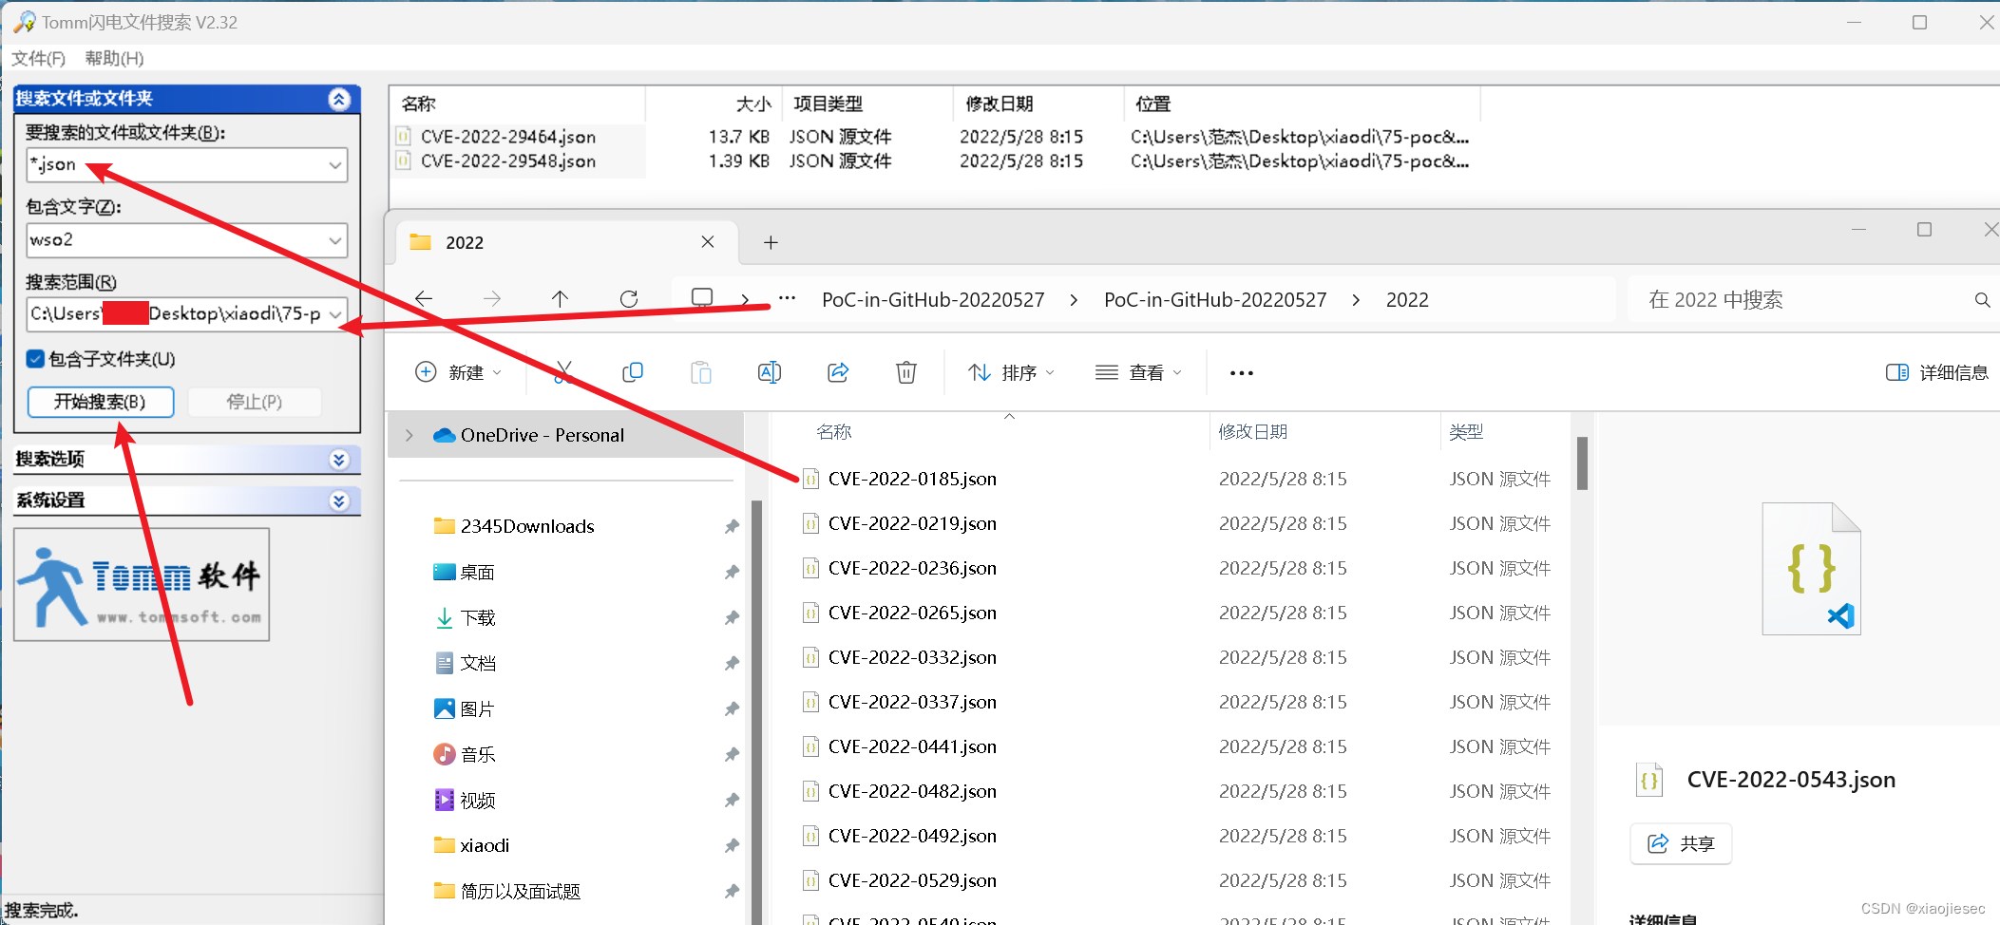The height and width of the screenshot is (925, 2000).
Task: Click the Paste icon in Explorer toolbar
Action: click(701, 371)
